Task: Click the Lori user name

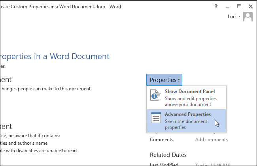Action: point(232,17)
